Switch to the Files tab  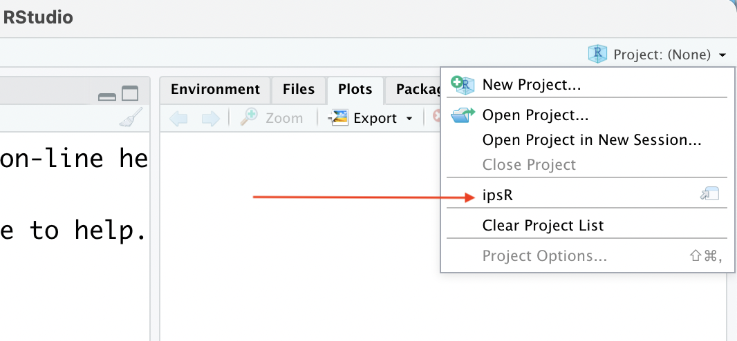coord(299,89)
